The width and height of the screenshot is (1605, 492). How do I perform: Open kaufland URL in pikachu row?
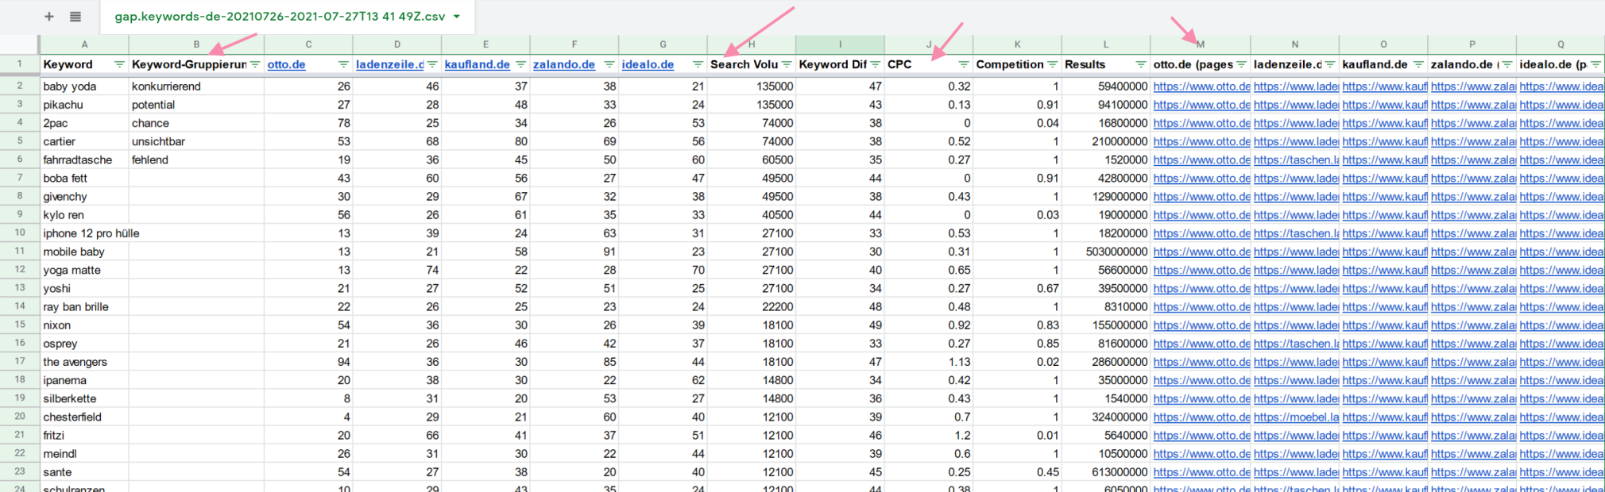click(x=1385, y=105)
